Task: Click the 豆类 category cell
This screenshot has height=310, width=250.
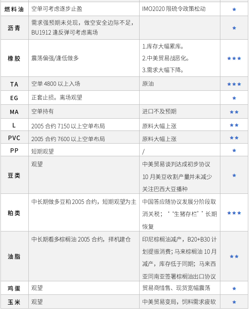Action: coord(14,175)
